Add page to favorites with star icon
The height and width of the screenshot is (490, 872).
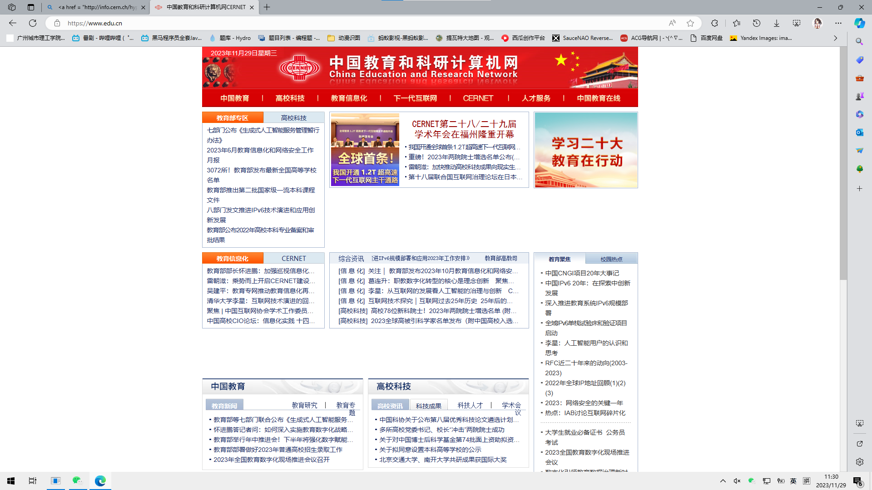coord(690,23)
